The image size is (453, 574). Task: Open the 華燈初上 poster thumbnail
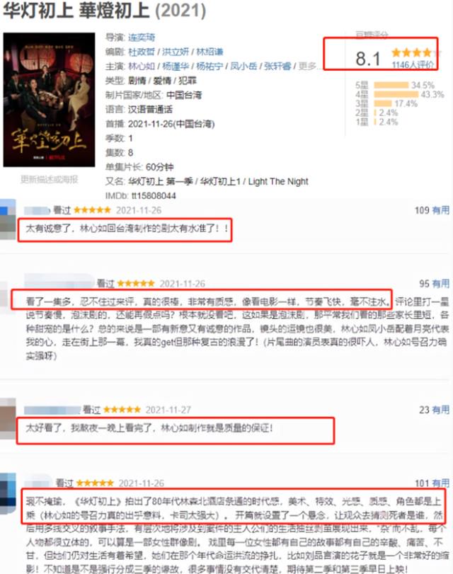[49, 100]
